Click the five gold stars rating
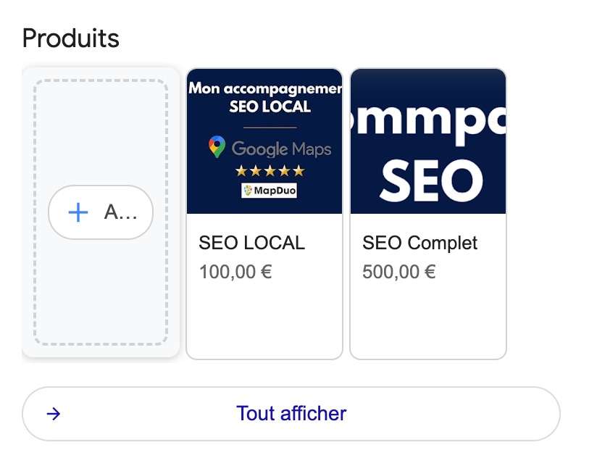Screen dimensions: 597x458 (269, 171)
